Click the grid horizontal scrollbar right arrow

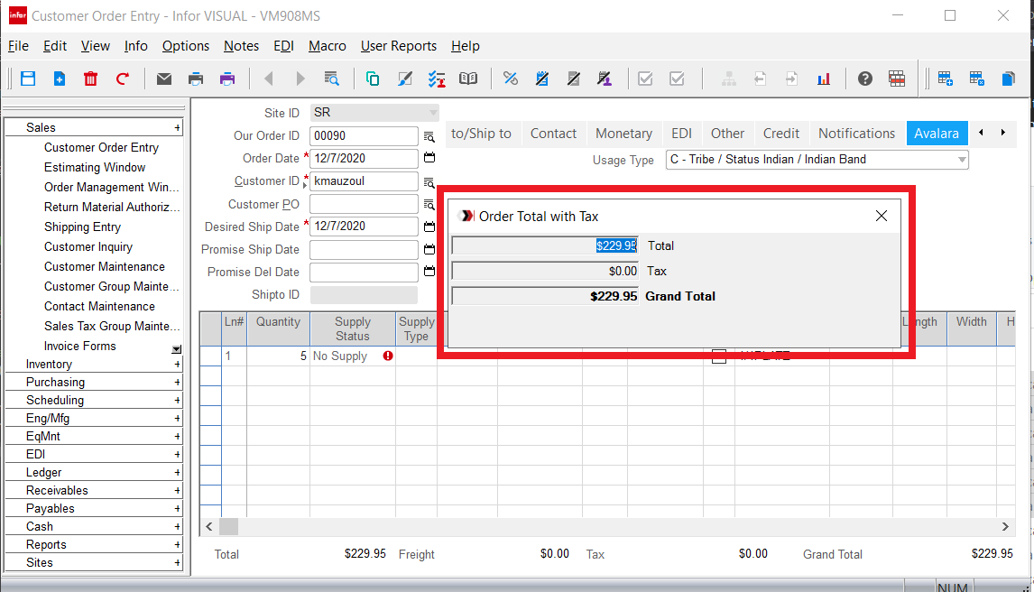(1005, 526)
